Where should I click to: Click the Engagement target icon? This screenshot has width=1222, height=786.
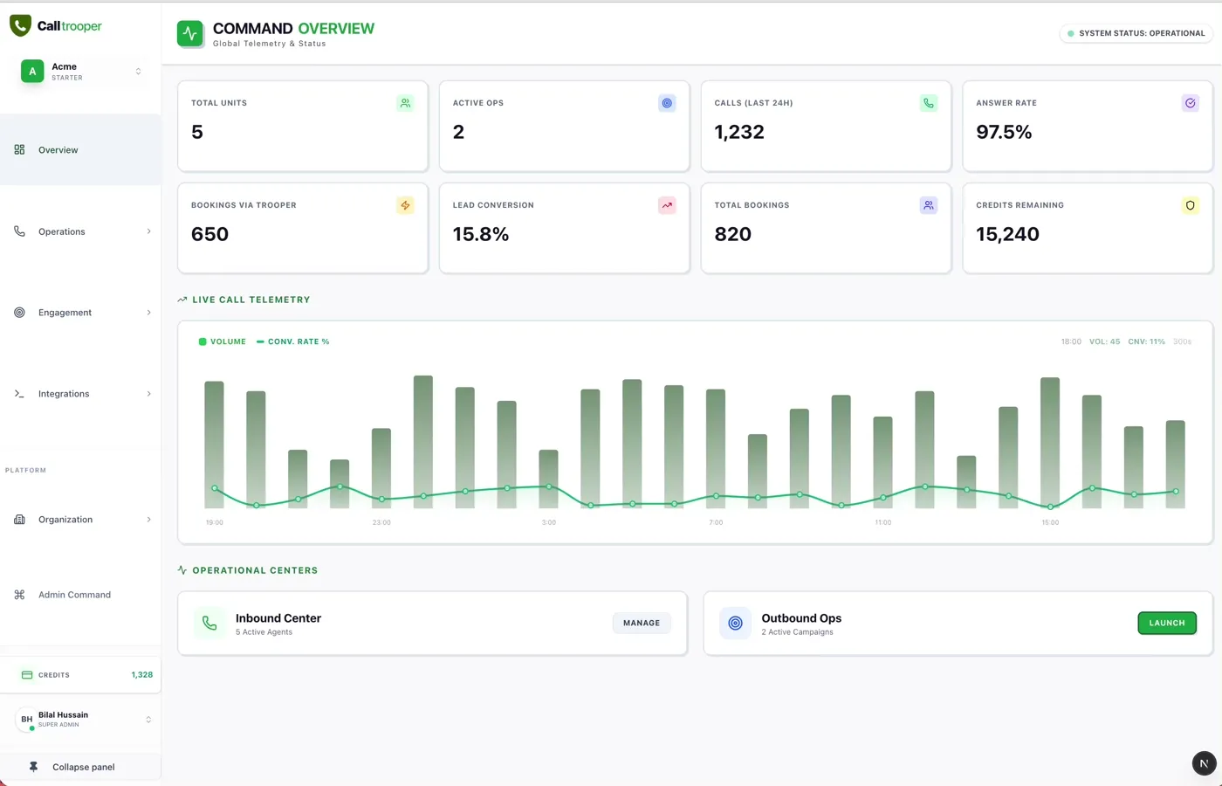tap(18, 312)
